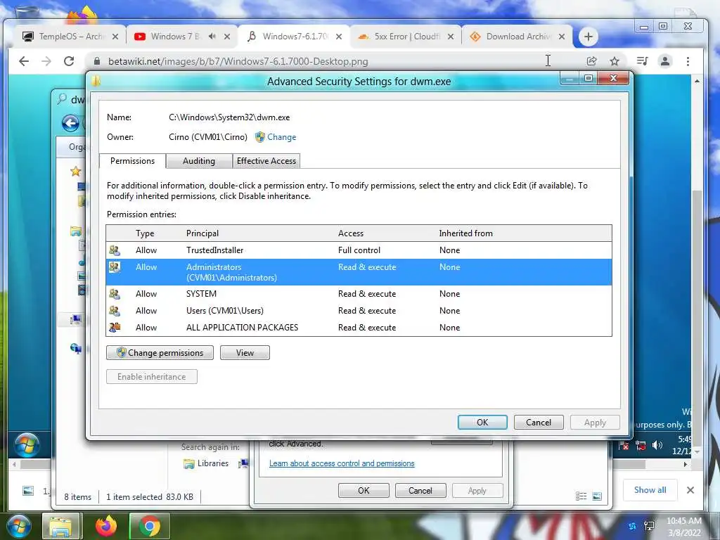Select the TrustedInstaller permission entry
The width and height of the screenshot is (720, 540).
(x=359, y=250)
